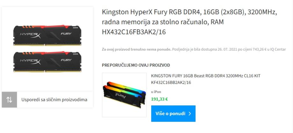This screenshot has width=293, height=133.
Task: Click 'Za ovaj proizvod trenutno nema ponude' notice
Action: (137, 50)
